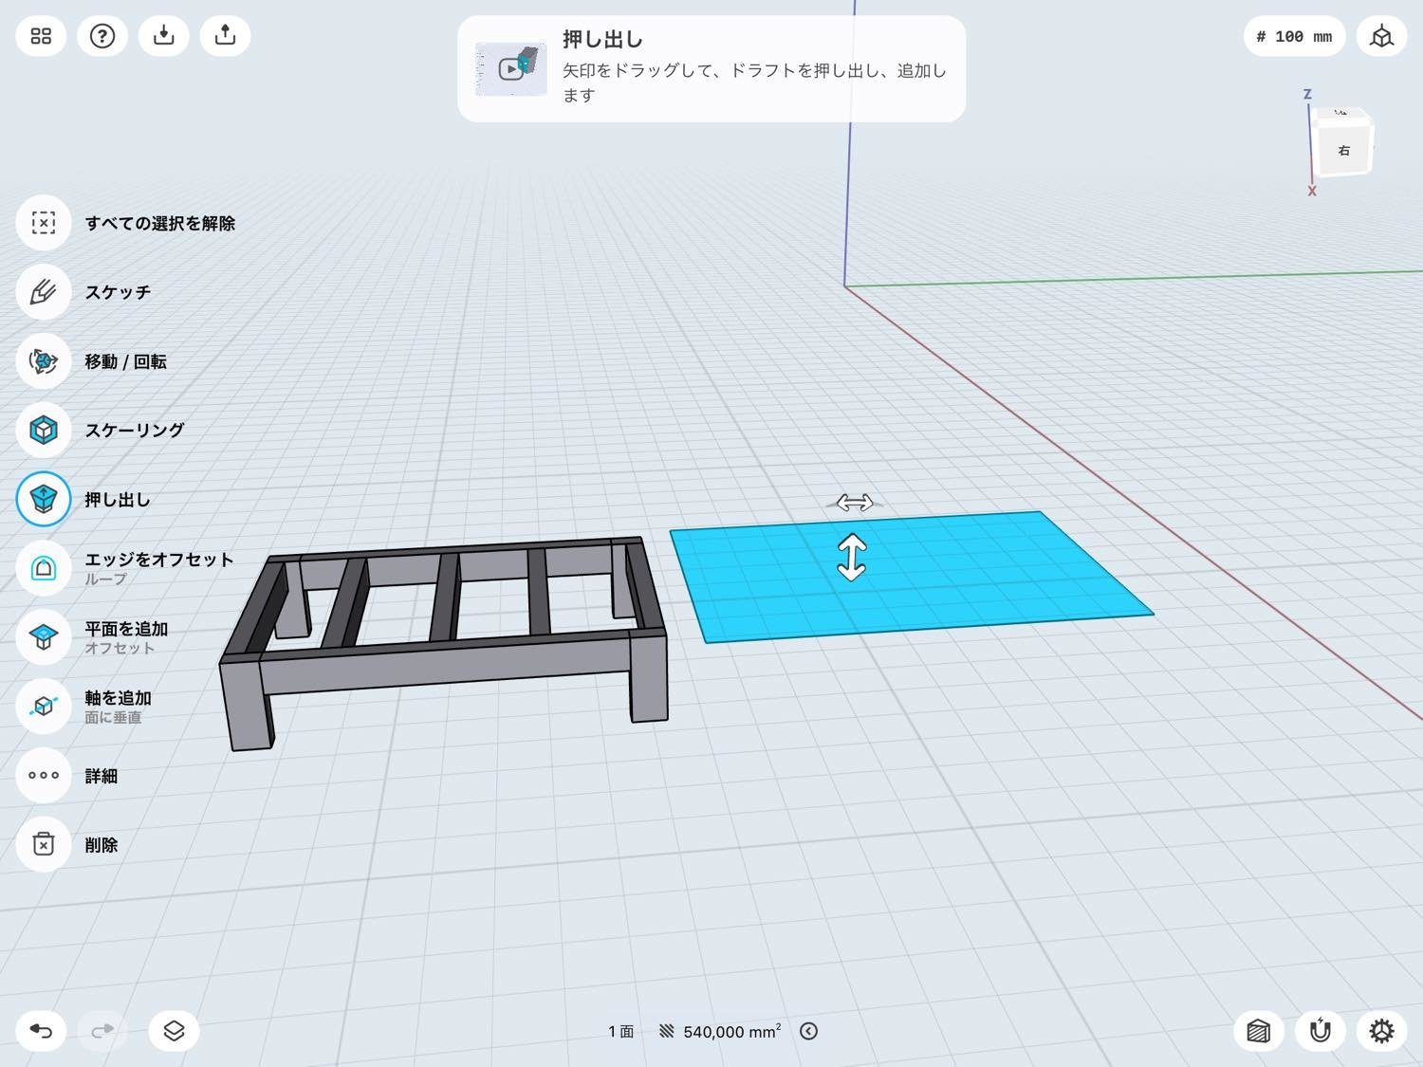Open the help question mark icon
1423x1067 pixels.
(x=102, y=36)
